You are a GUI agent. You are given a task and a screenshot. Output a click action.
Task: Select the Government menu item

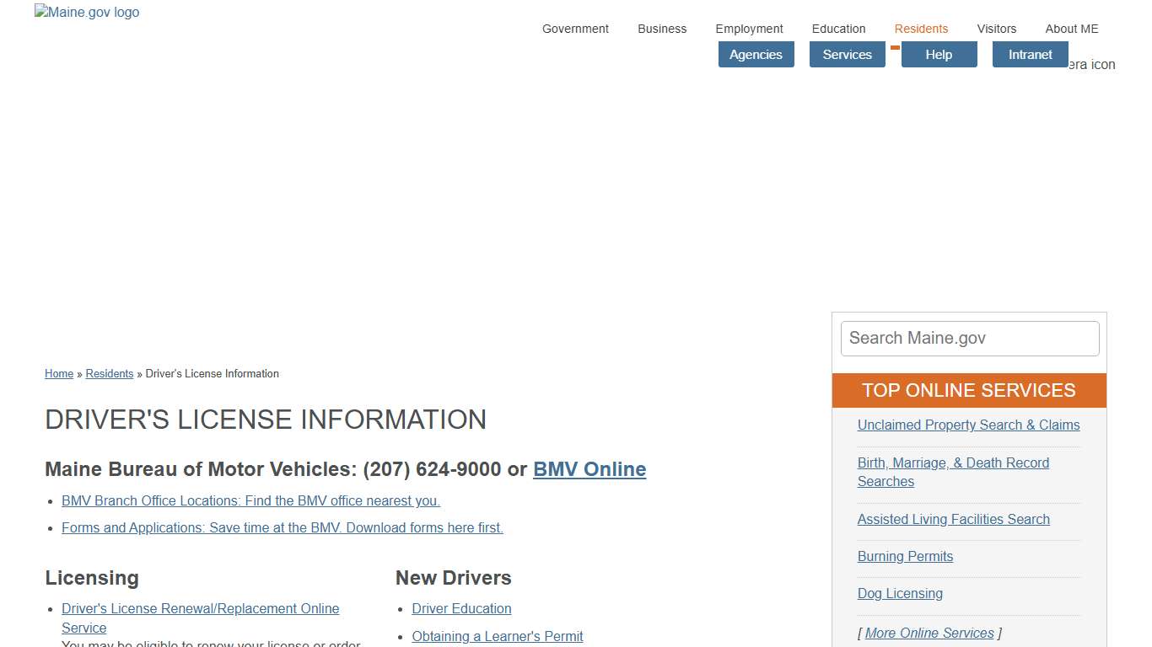point(575,29)
